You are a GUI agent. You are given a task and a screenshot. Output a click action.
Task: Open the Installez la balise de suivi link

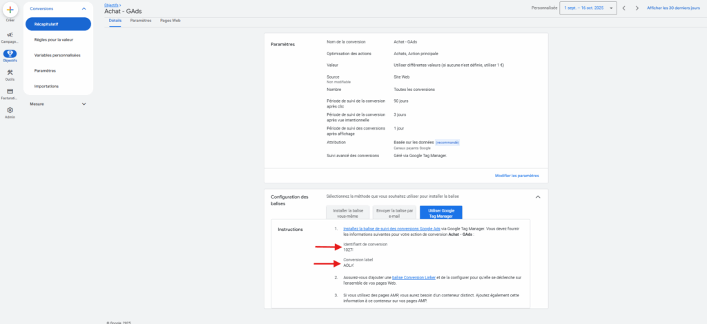click(392, 229)
